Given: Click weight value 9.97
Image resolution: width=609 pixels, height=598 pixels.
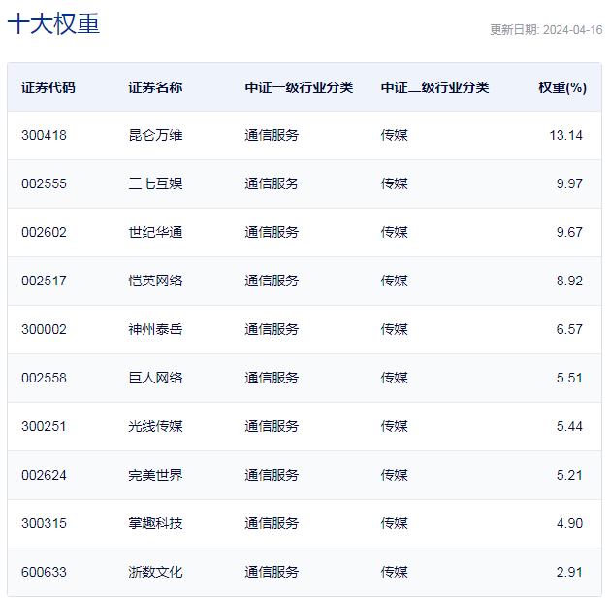Looking at the screenshot, I should 569,183.
